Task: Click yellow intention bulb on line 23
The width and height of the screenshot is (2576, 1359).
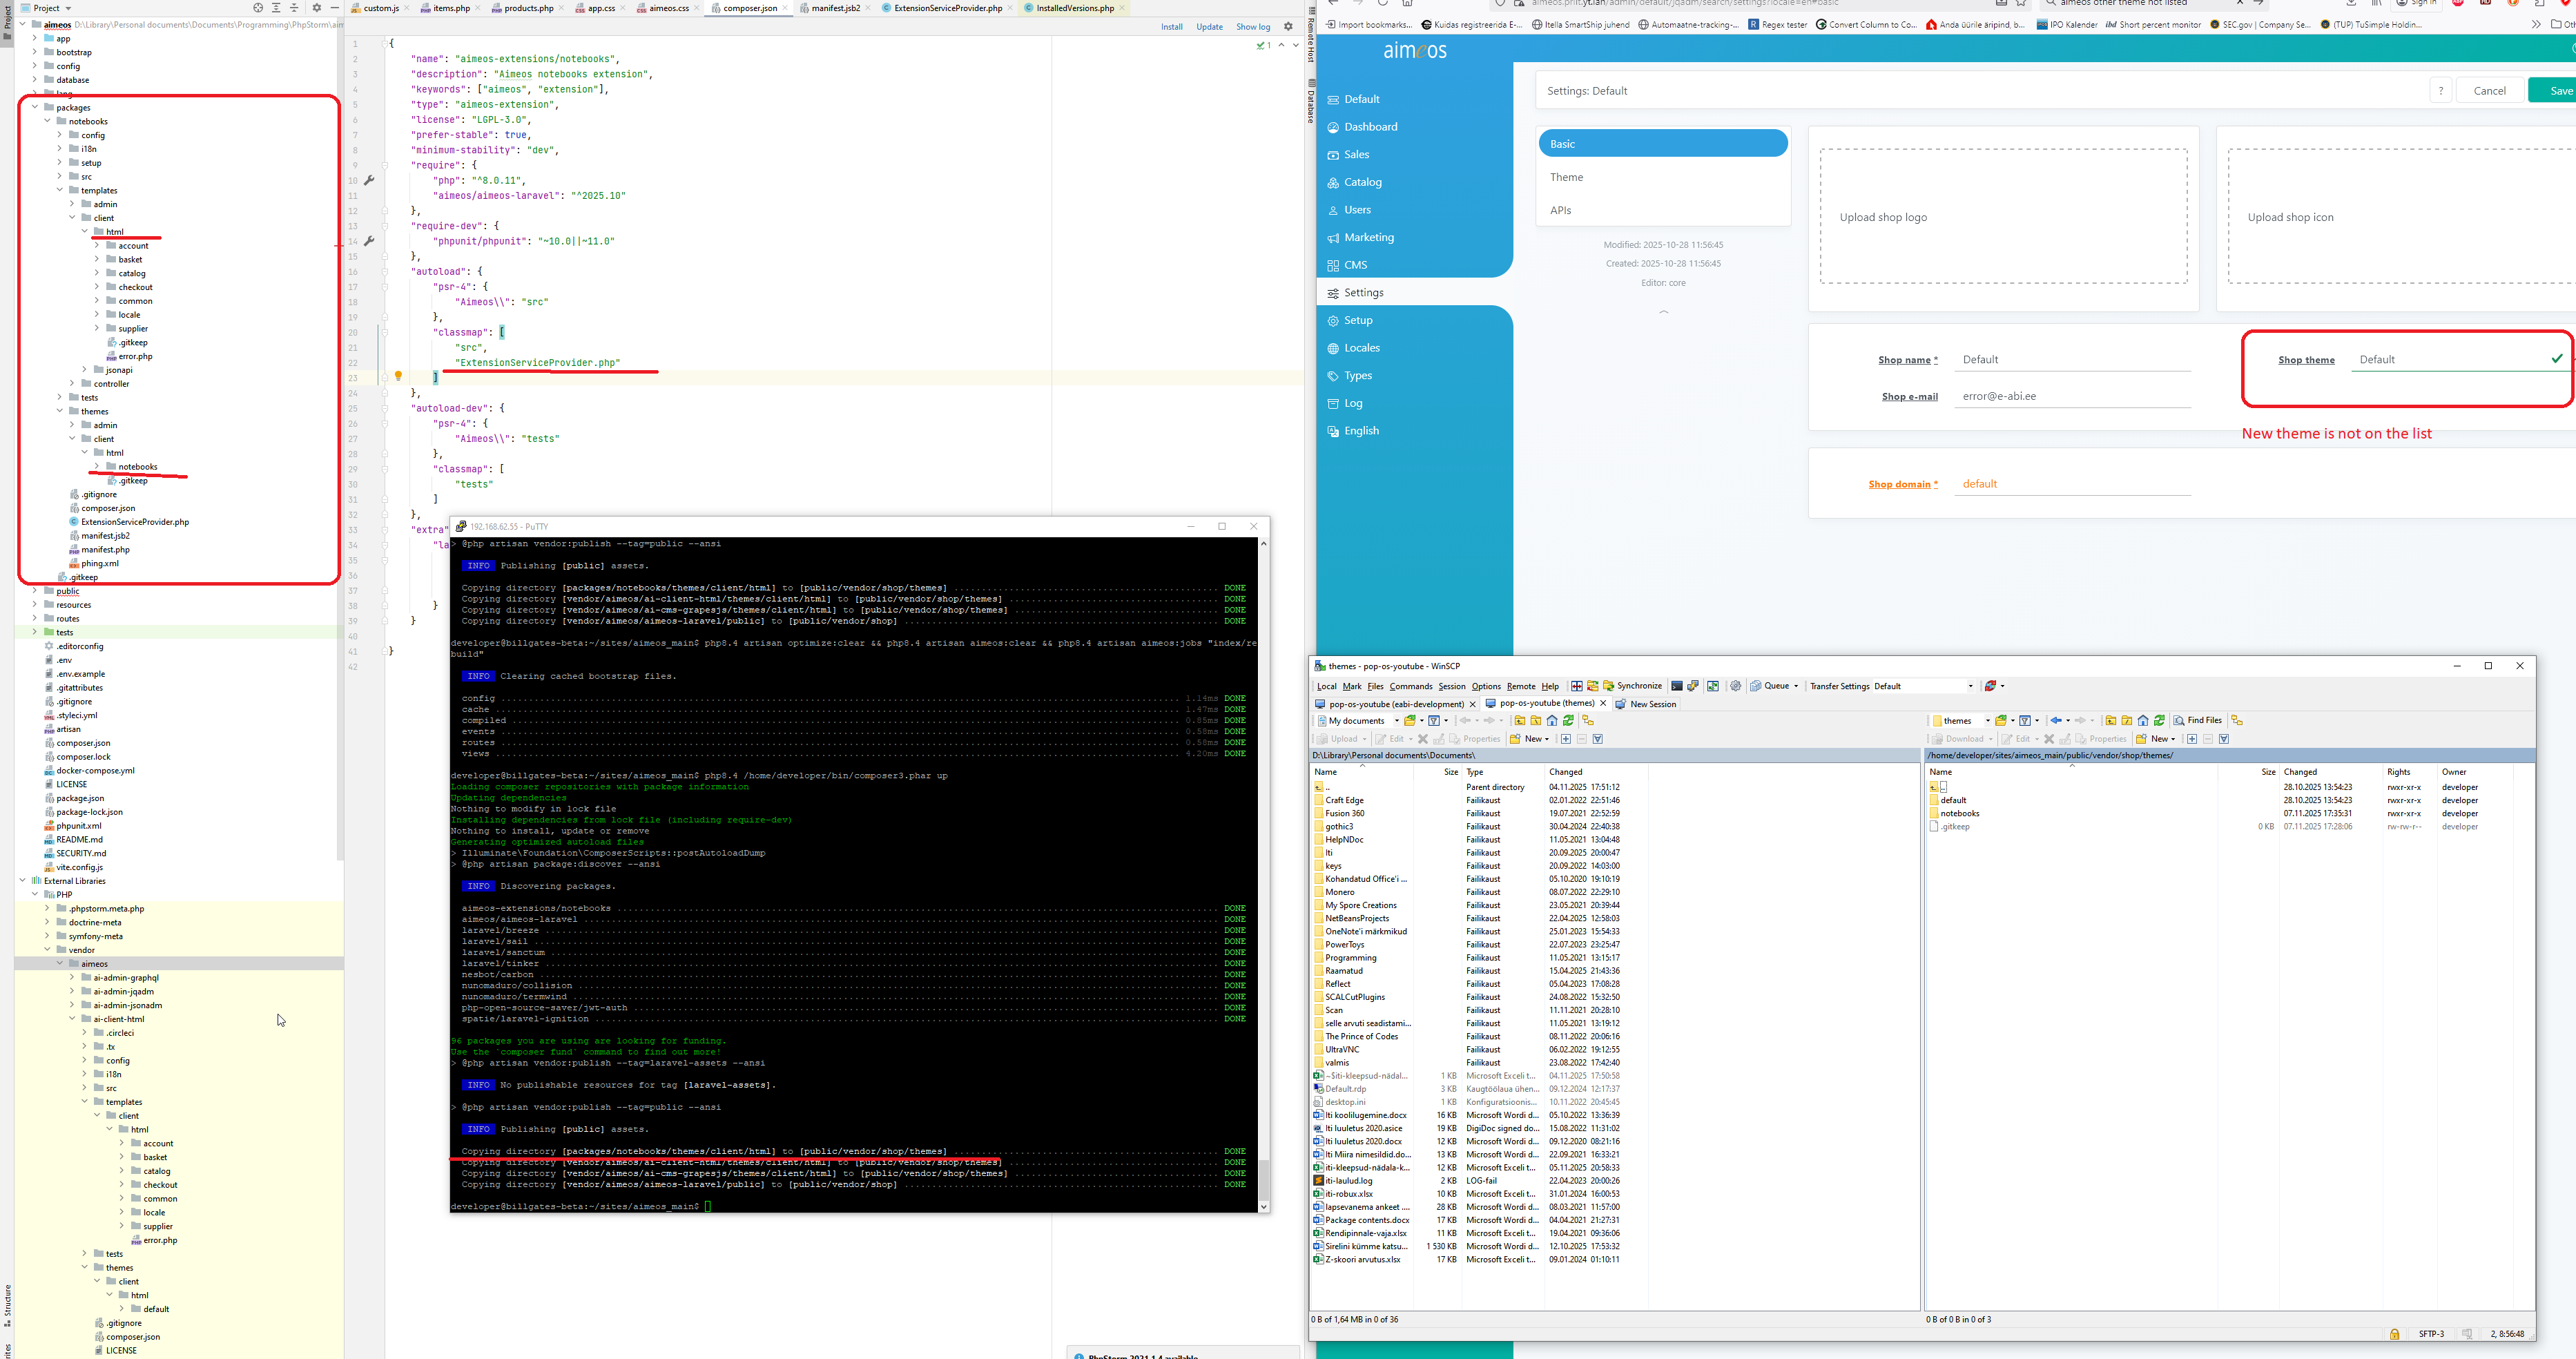Action: click(398, 376)
